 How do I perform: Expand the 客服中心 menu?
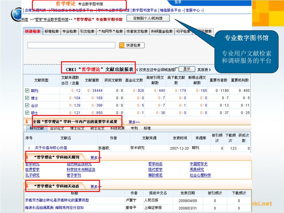[x=194, y=10]
